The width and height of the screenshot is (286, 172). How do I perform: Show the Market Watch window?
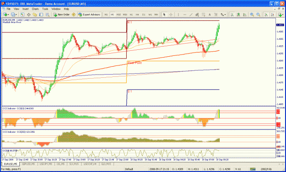(22, 15)
